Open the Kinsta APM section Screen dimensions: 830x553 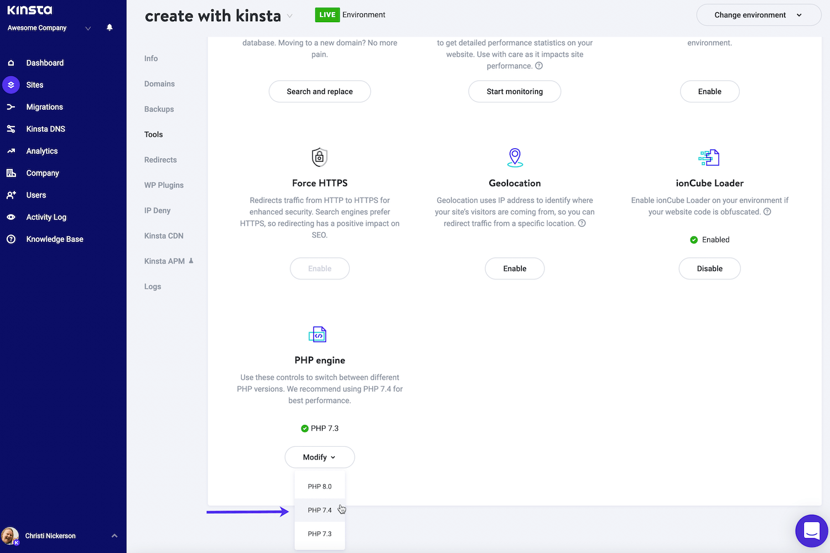164,261
